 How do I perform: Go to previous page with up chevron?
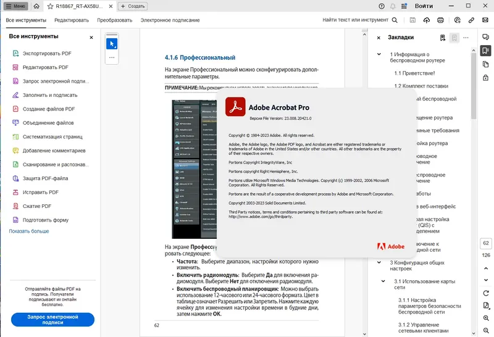[486, 268]
